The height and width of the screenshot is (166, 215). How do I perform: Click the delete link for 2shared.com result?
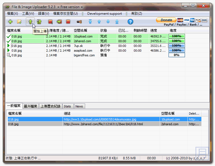[194, 124]
